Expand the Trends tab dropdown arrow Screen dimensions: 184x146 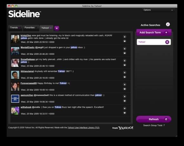pyautogui.click(x=20, y=27)
